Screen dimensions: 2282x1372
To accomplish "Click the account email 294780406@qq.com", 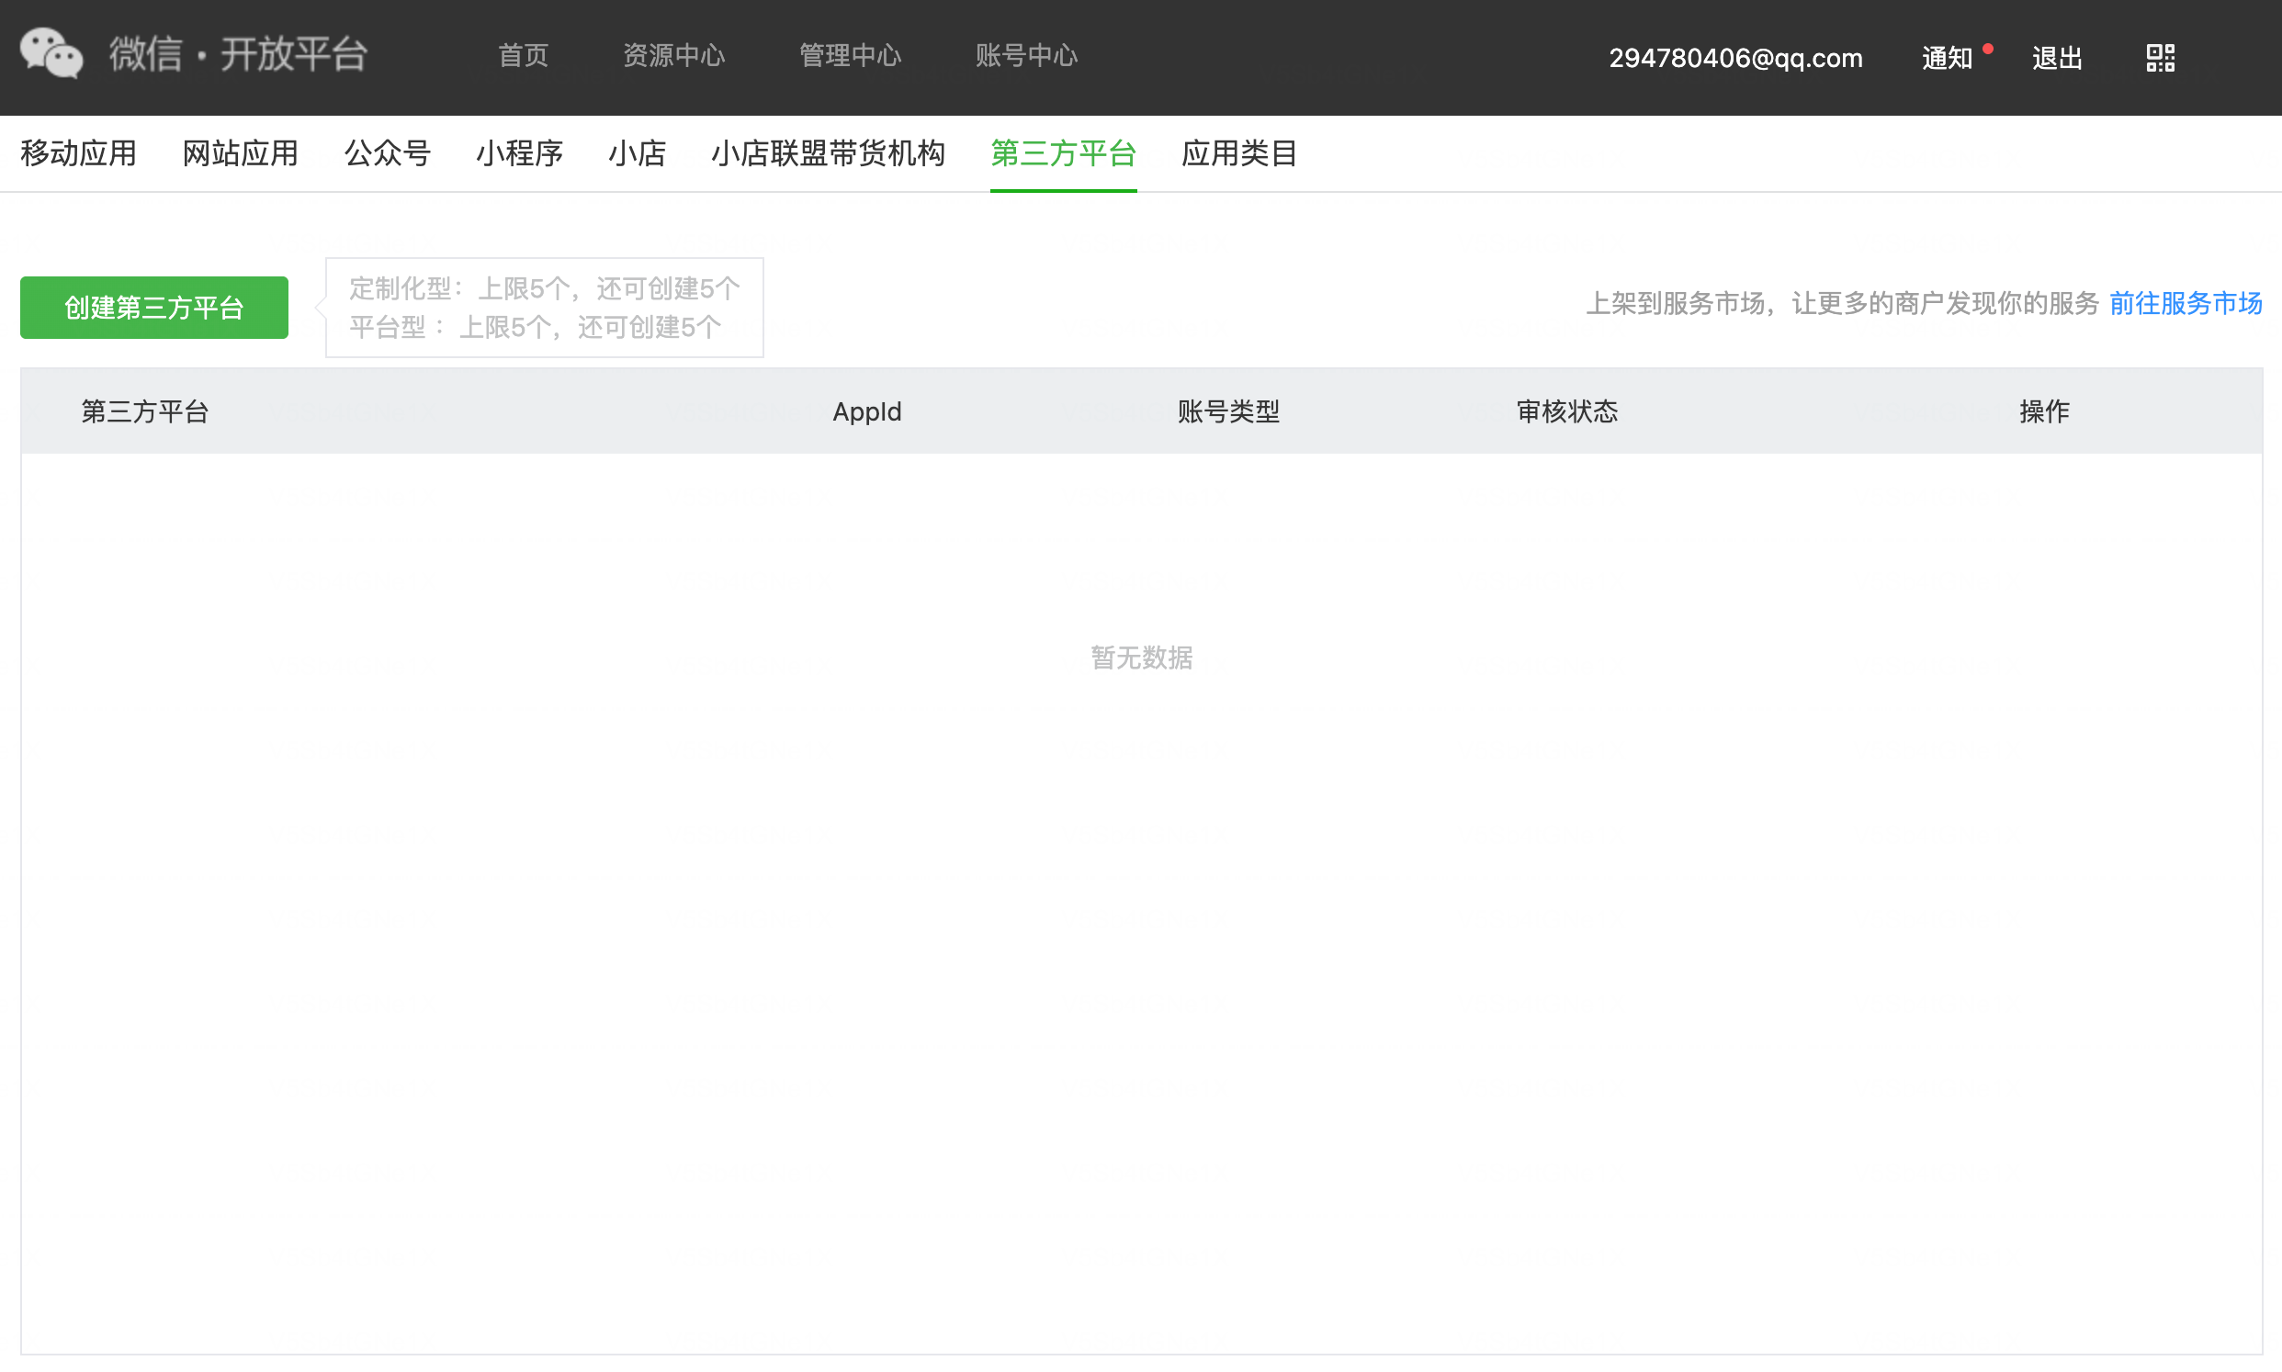I will [1735, 58].
